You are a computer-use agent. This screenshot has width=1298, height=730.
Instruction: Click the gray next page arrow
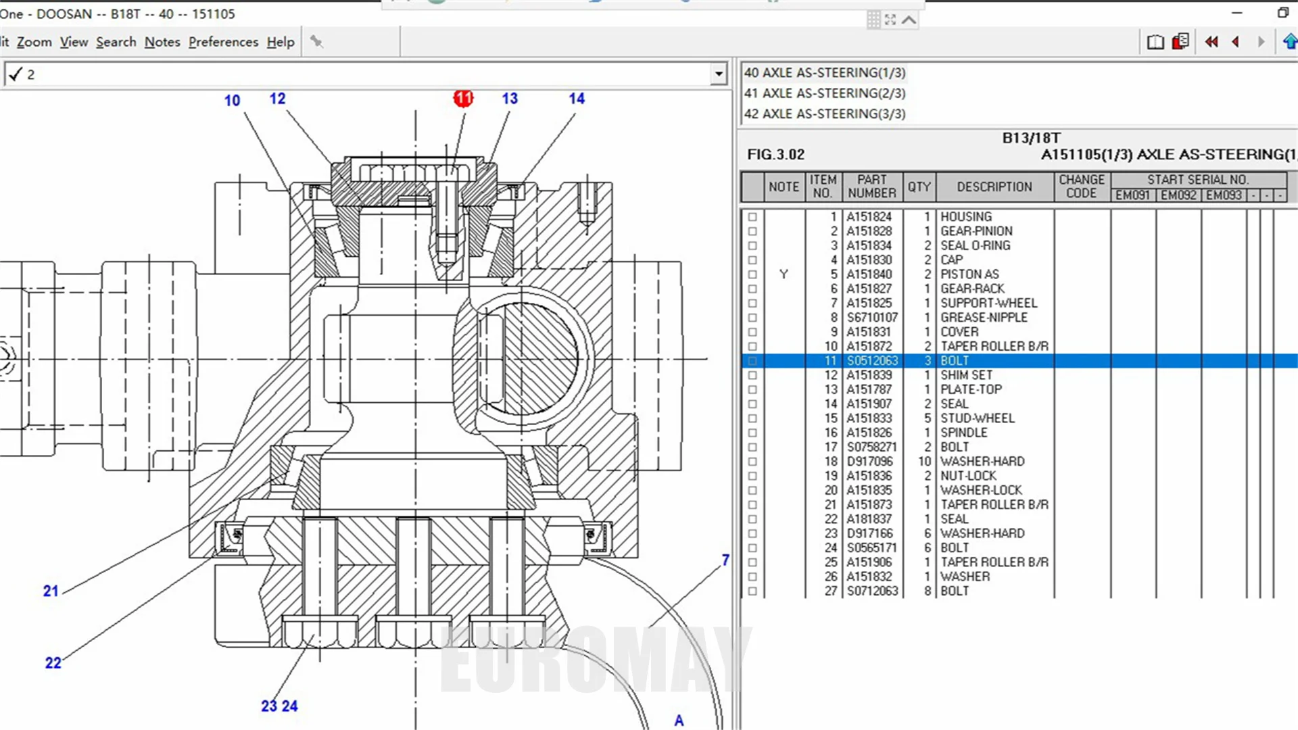(x=1261, y=42)
